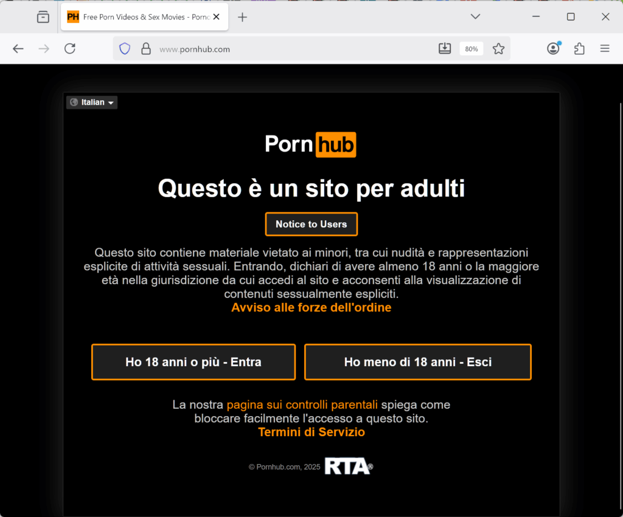Open the Termini di Servizio link
This screenshot has width=623, height=517.
tap(311, 432)
